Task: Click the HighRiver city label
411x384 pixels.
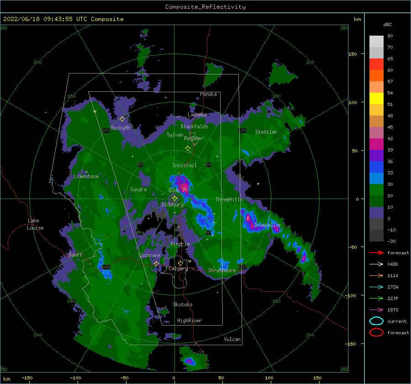Action: point(190,321)
